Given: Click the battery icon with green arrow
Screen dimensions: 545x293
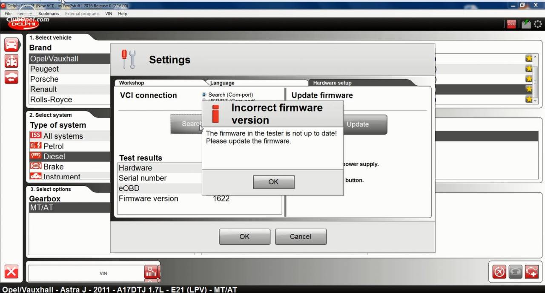Looking at the screenshot, I should tap(526, 24).
